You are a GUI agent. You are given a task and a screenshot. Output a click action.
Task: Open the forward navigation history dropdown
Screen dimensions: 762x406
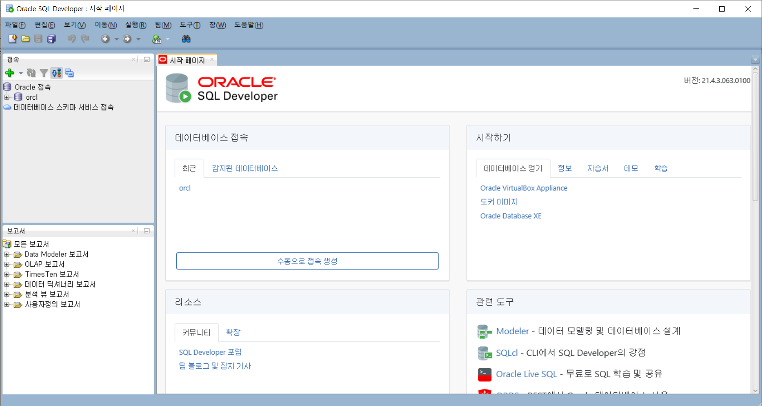[139, 39]
